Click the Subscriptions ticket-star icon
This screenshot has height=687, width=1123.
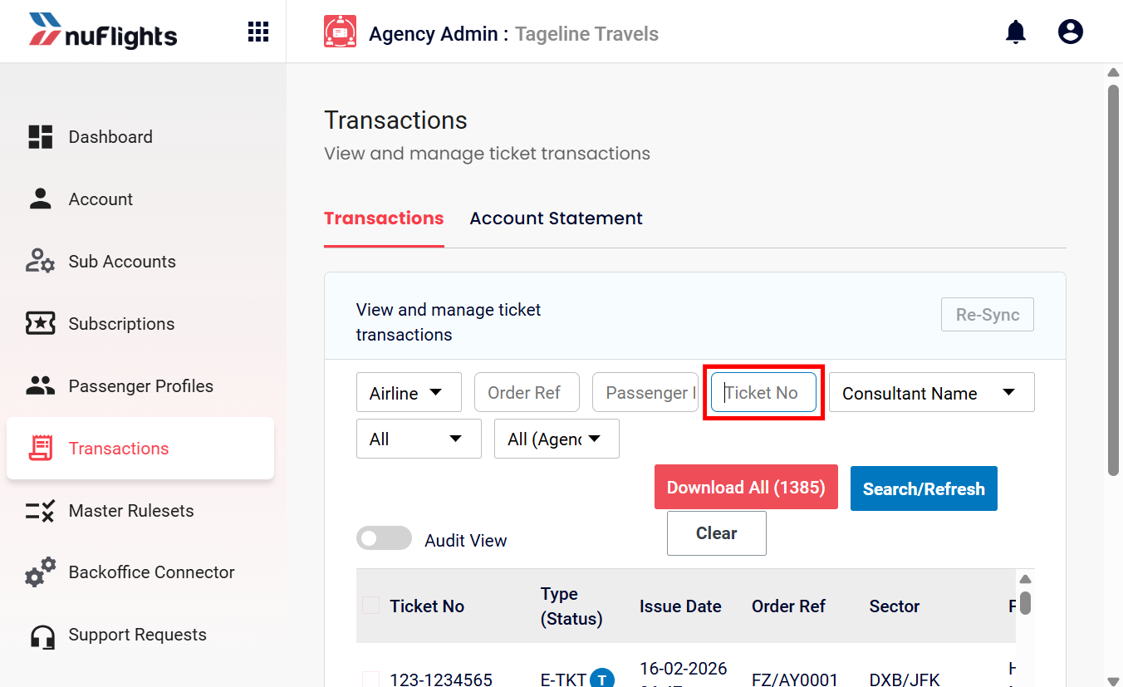pos(40,324)
